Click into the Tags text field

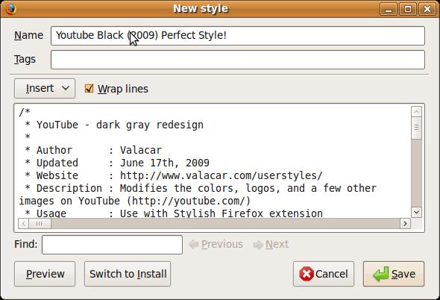click(238, 60)
